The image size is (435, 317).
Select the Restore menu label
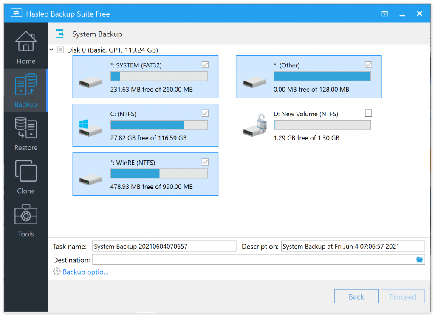click(x=26, y=148)
